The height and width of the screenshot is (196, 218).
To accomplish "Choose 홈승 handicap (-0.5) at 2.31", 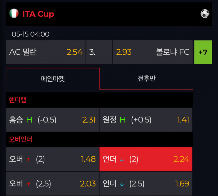I will point(52,120).
